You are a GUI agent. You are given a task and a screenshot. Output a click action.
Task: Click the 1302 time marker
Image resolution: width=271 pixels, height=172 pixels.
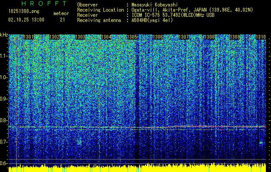click(x=54, y=37)
